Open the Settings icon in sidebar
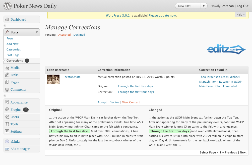The width and height of the screenshot is (252, 165). (x=7, y=131)
